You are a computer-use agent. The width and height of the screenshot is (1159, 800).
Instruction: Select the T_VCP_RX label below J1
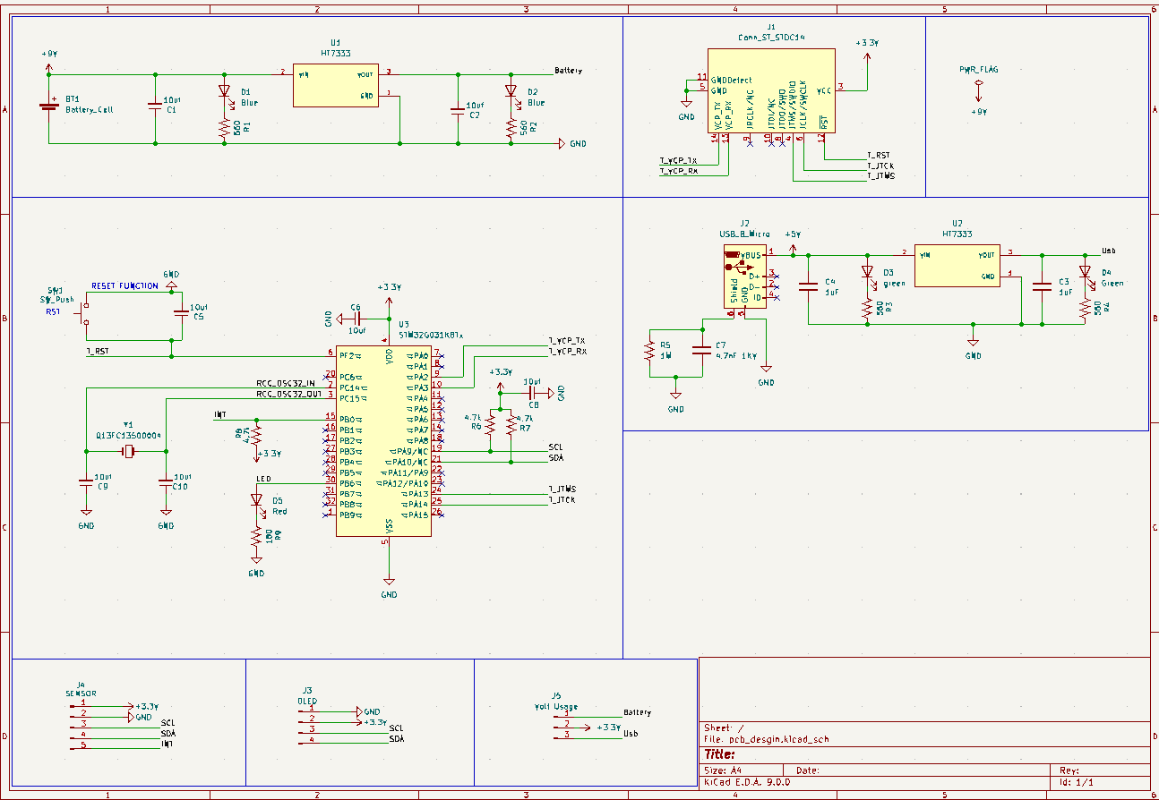point(678,170)
